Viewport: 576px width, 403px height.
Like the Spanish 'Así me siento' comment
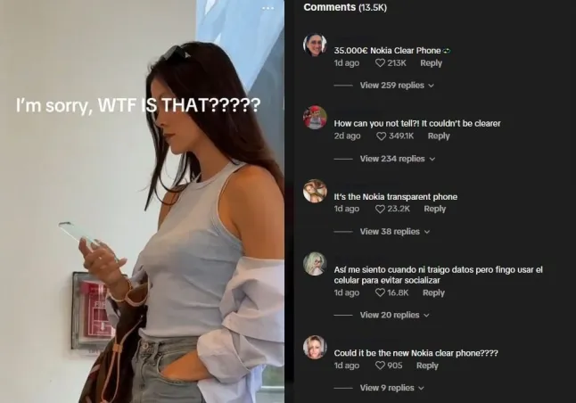pyautogui.click(x=380, y=292)
